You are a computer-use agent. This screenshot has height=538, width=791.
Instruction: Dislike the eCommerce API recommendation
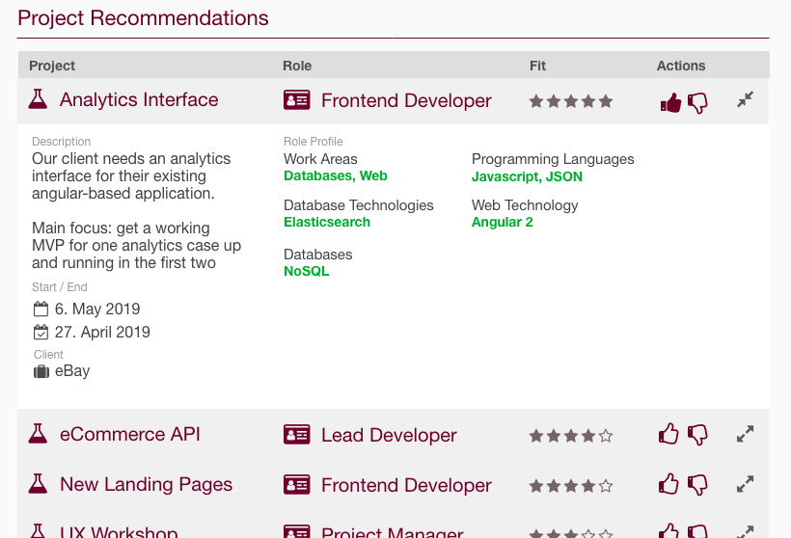tap(697, 435)
